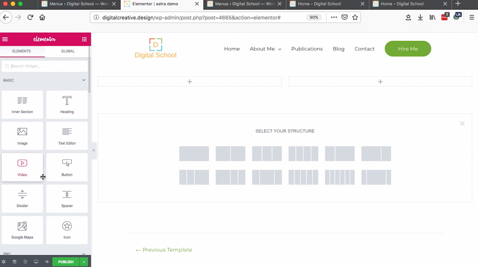478x267 pixels.
Task: Add widget to left empty column
Action: pos(190,82)
